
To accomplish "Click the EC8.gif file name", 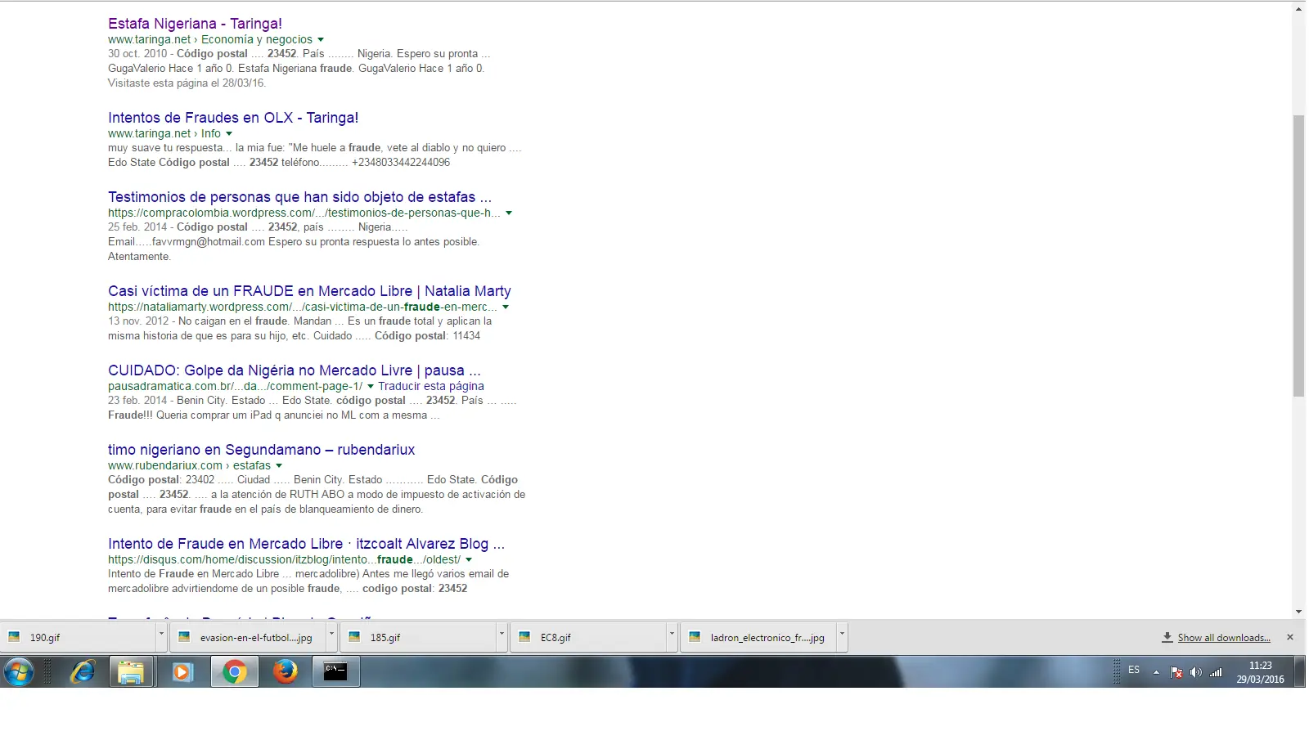I will [x=556, y=638].
